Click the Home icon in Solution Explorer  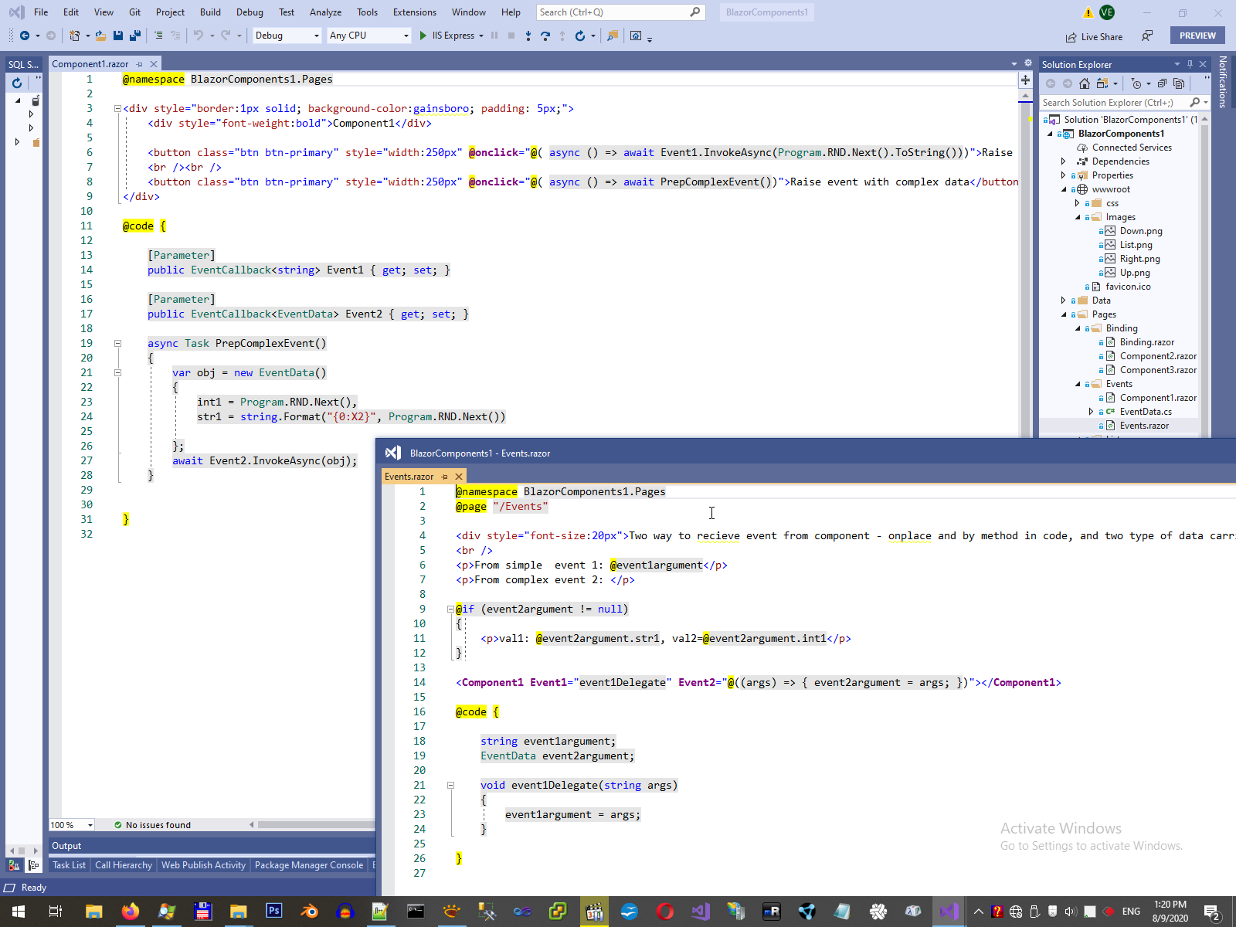click(x=1085, y=83)
